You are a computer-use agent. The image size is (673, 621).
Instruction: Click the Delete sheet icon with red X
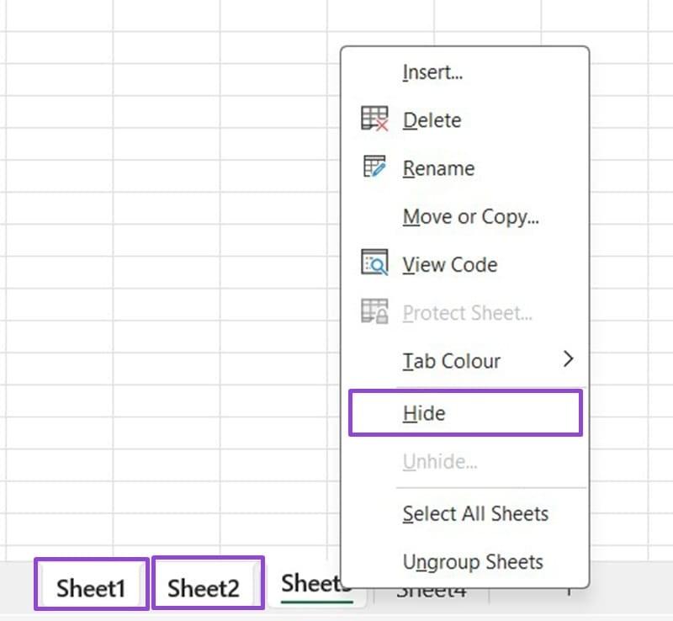point(374,119)
